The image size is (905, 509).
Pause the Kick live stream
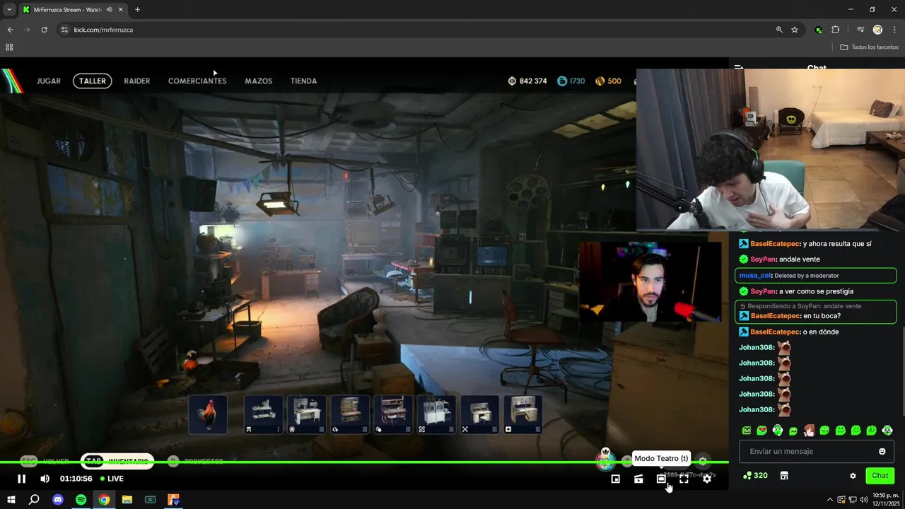(21, 479)
